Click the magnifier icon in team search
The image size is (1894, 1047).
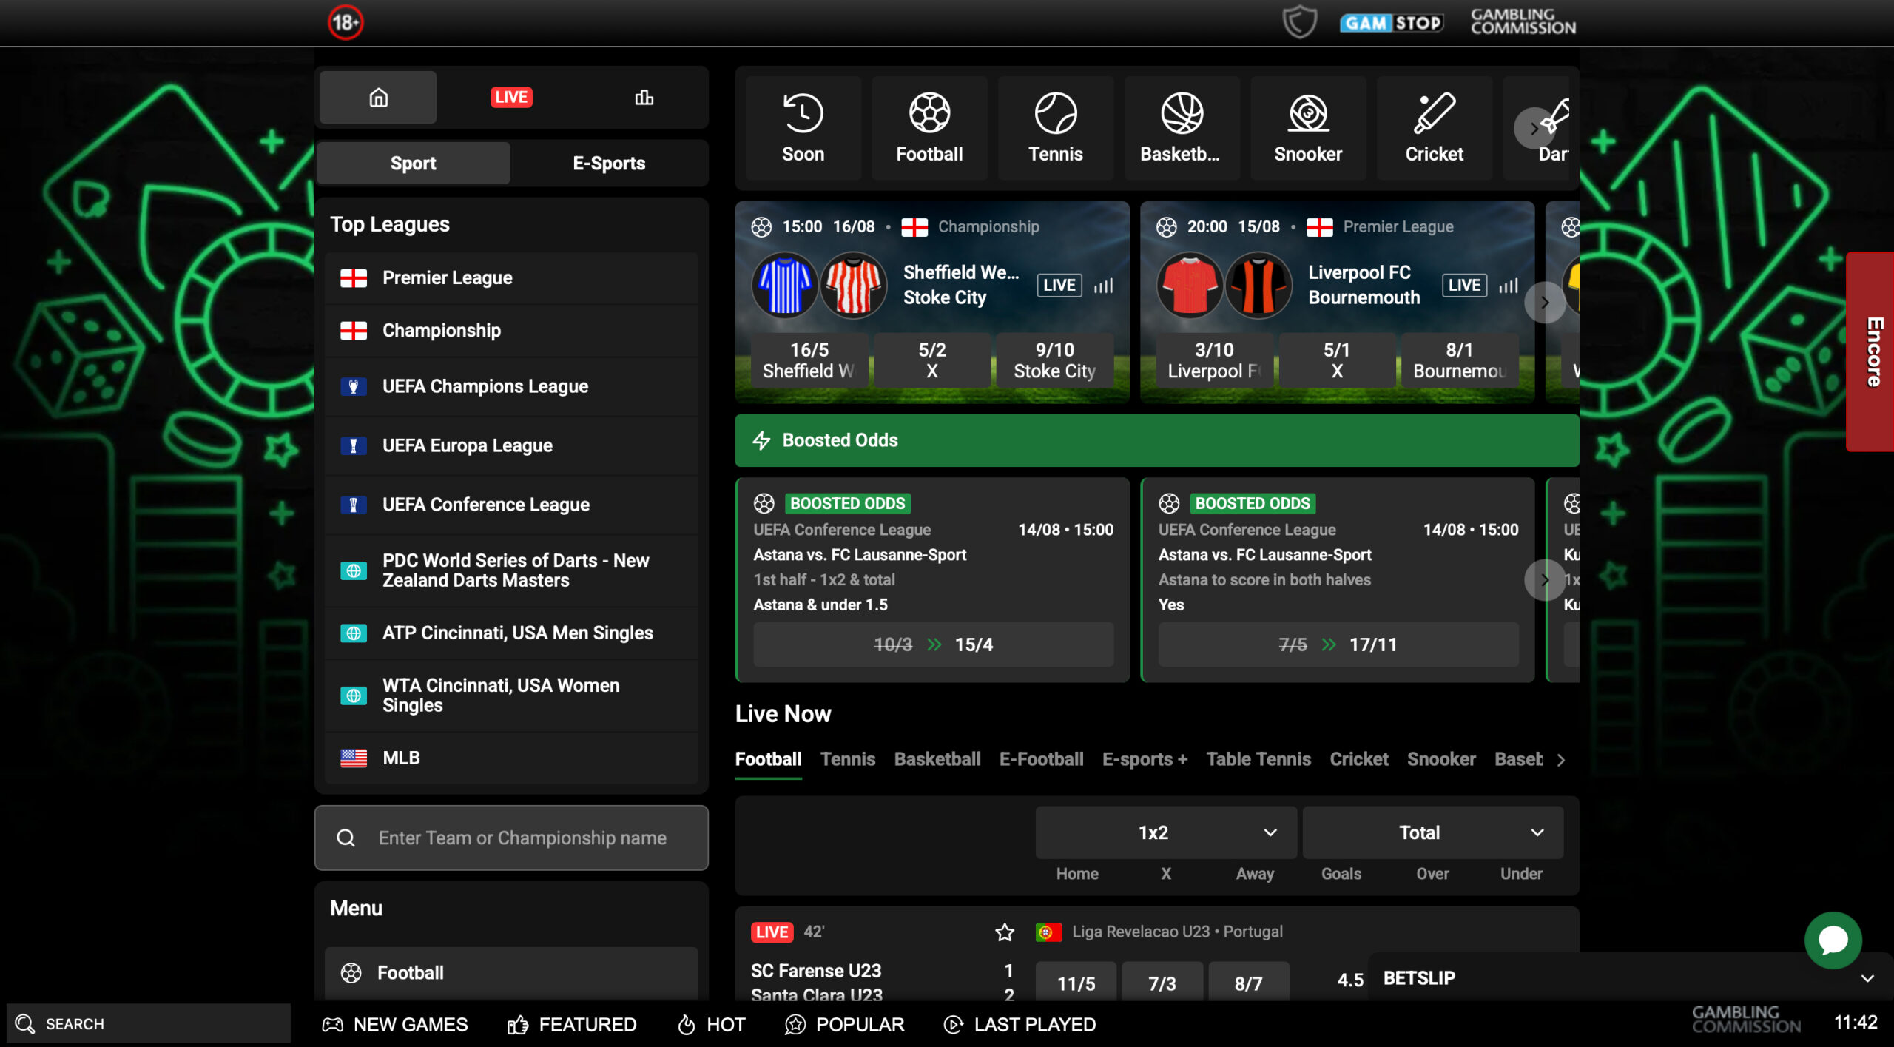[x=346, y=838]
